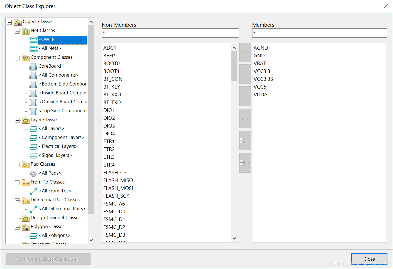The image size is (393, 269).
Task: Click the All Pads circular icon
Action: pos(33,173)
